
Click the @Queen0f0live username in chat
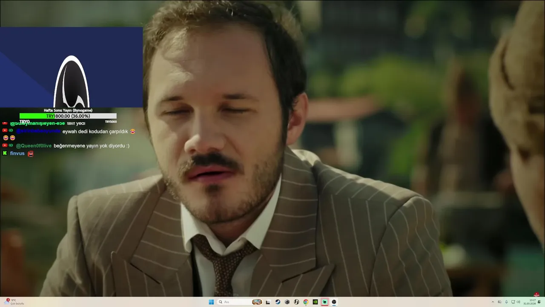tap(34, 146)
